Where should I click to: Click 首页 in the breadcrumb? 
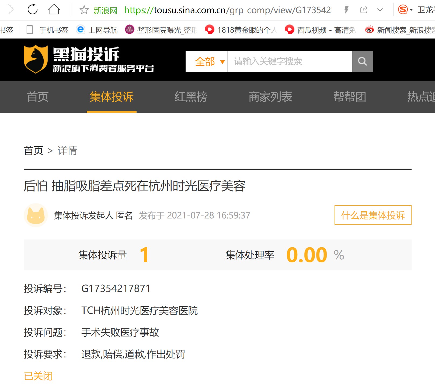tap(33, 150)
